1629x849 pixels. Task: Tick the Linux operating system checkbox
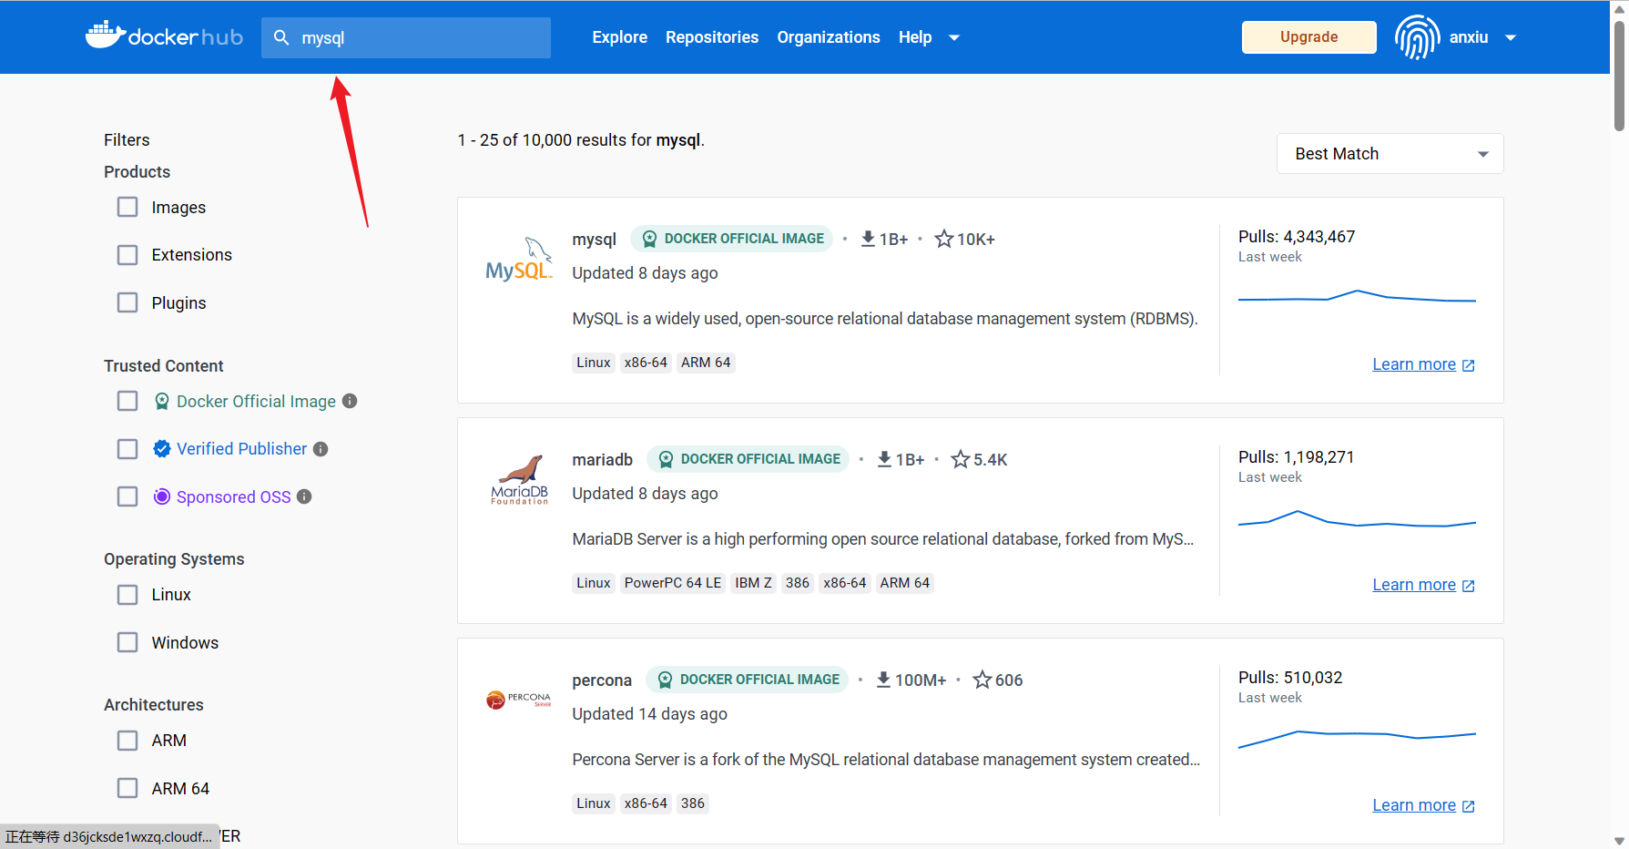tap(127, 595)
